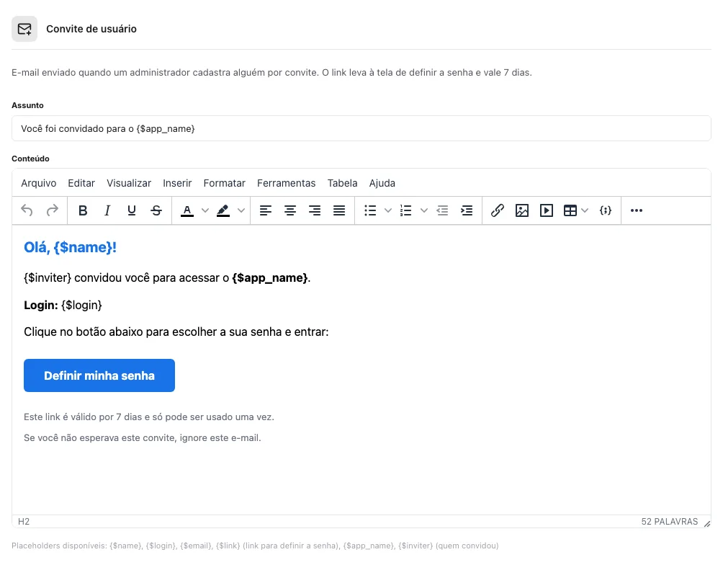Click the H2 element path in status bar

pos(24,521)
